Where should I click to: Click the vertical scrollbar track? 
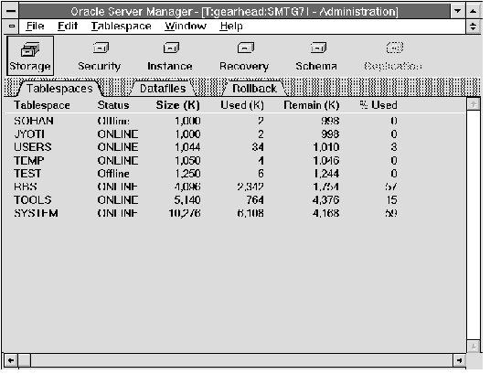pyautogui.click(x=474, y=225)
